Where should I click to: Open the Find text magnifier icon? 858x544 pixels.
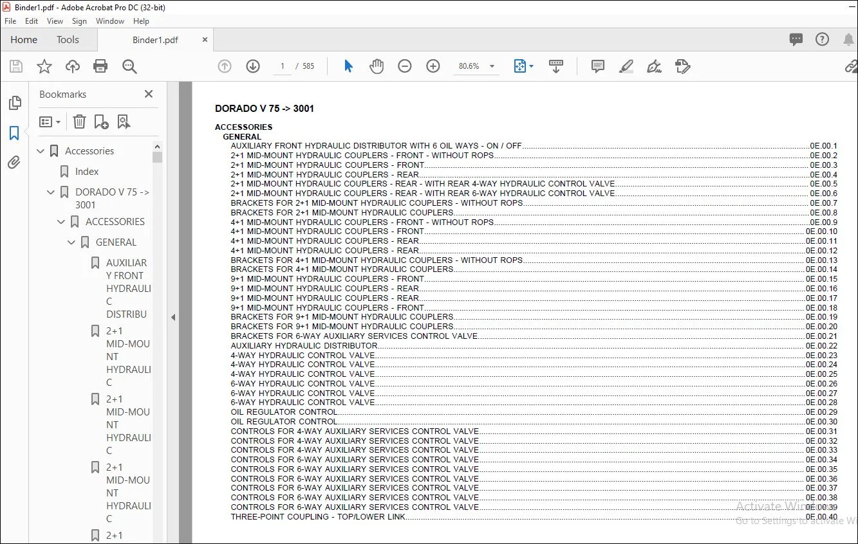coord(129,66)
